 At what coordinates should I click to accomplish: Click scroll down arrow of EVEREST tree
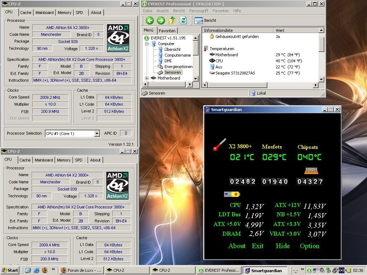tap(196, 78)
